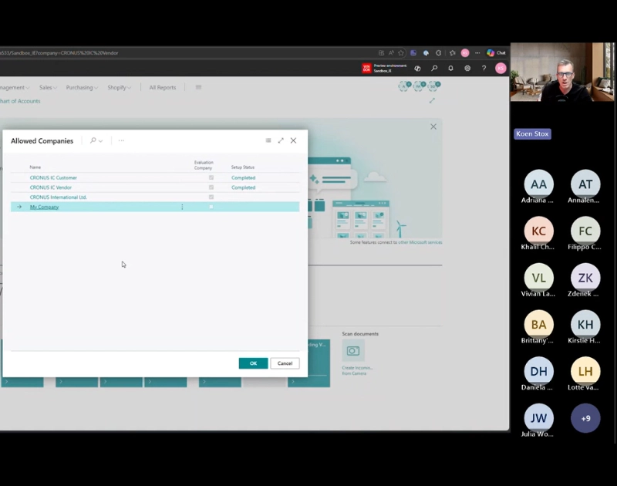Open the notifications bell in Business Central
The width and height of the screenshot is (617, 486).
[x=450, y=68]
